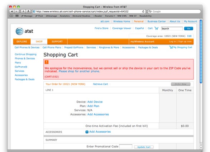The image size is (210, 152).
Task: Switch to the SHOP tab
Action: click(x=39, y=42)
